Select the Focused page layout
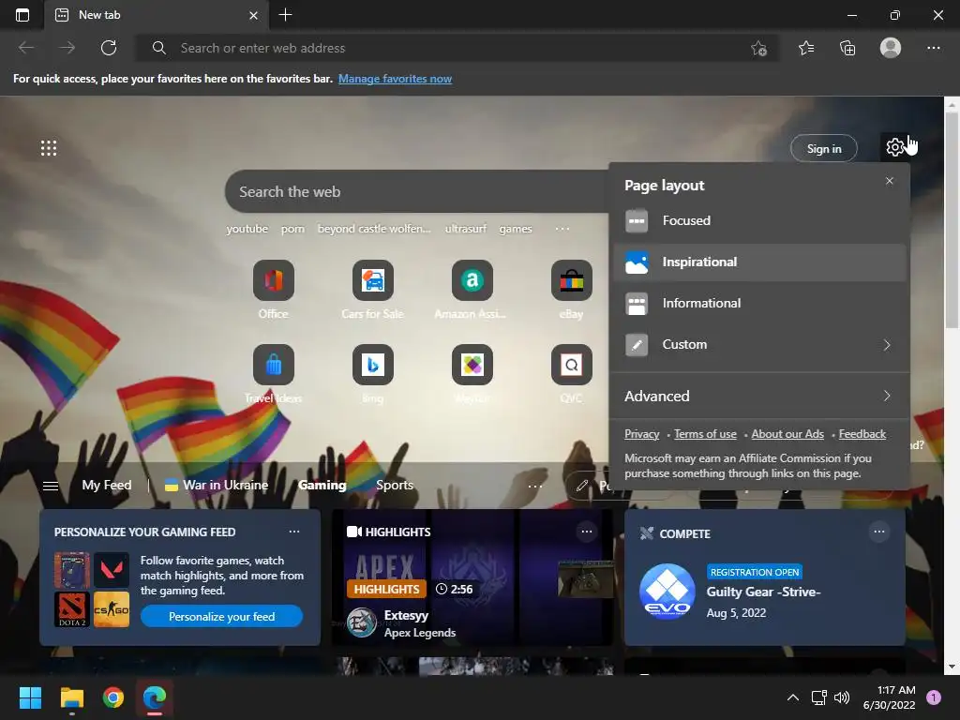 tap(759, 220)
